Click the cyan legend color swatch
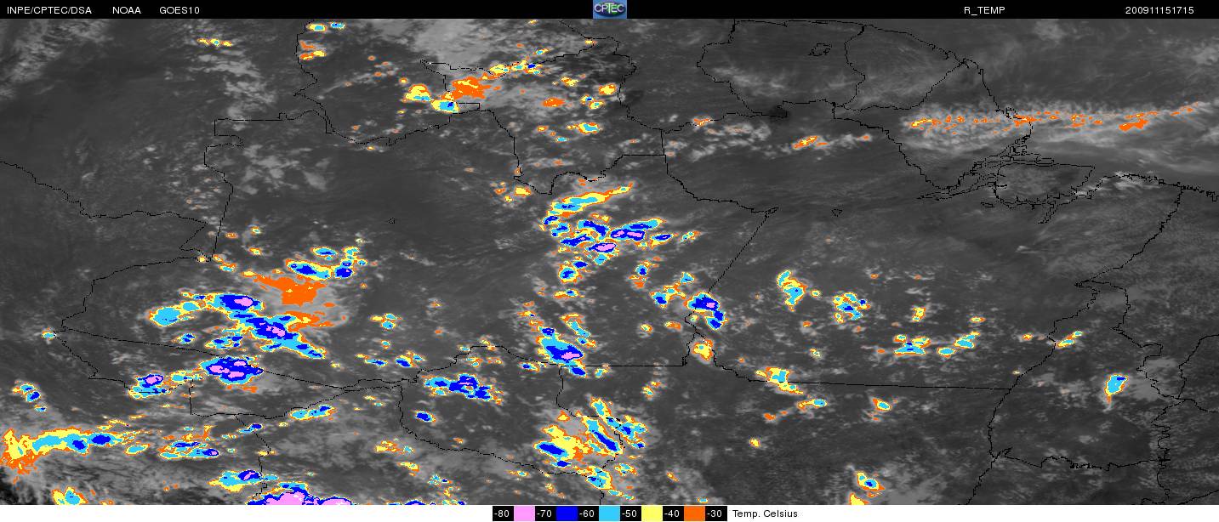Screen dimensions: 1219x522 (609, 513)
